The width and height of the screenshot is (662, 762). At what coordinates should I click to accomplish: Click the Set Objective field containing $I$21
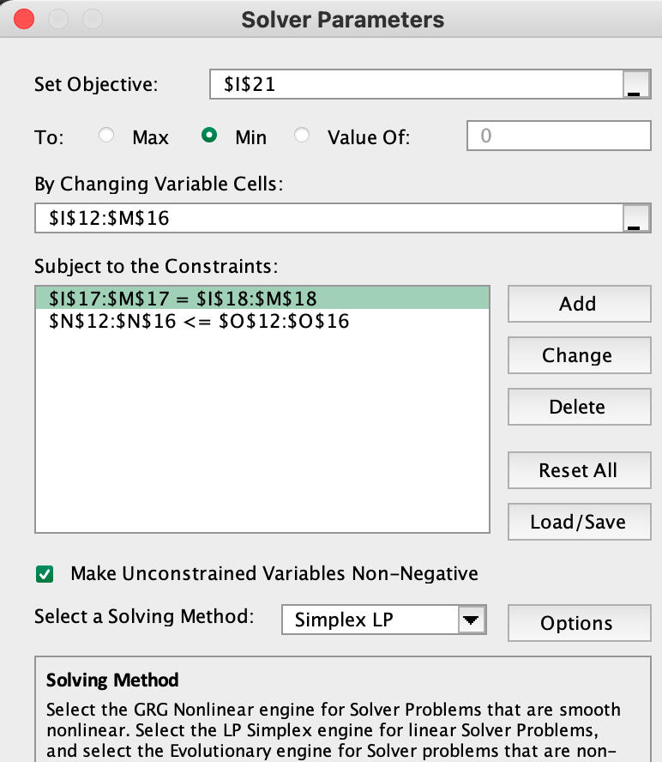click(x=416, y=85)
